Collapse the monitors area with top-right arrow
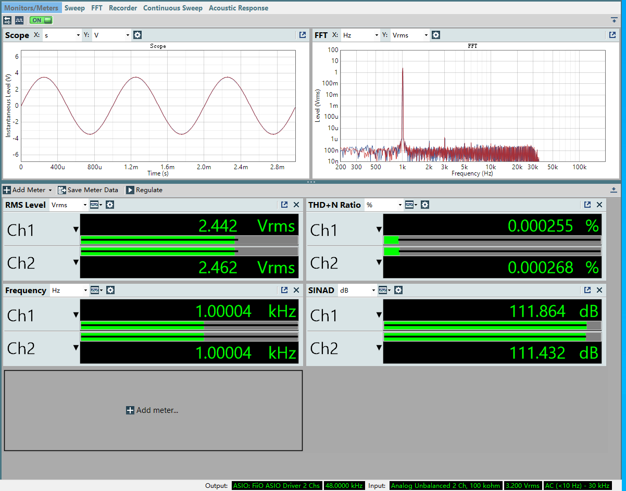This screenshot has height=491, width=626. [x=615, y=20]
